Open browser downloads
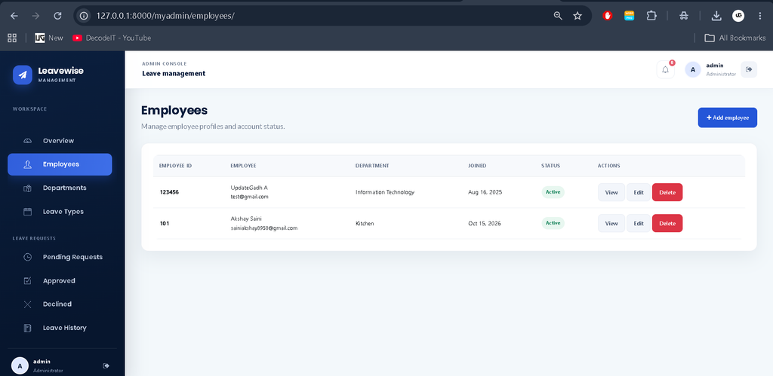Image resolution: width=773 pixels, height=376 pixels. point(716,16)
